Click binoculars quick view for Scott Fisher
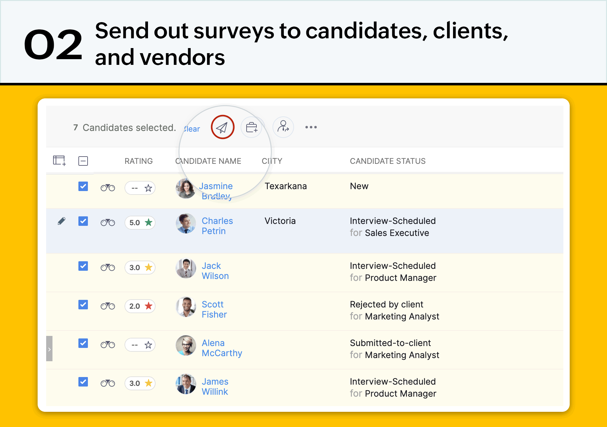The image size is (607, 427). click(108, 306)
